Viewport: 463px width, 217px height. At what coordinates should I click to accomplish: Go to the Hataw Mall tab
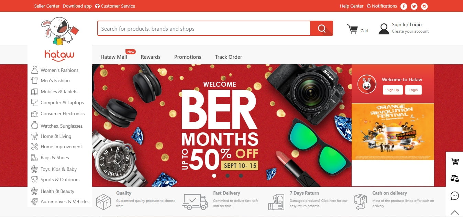(114, 57)
